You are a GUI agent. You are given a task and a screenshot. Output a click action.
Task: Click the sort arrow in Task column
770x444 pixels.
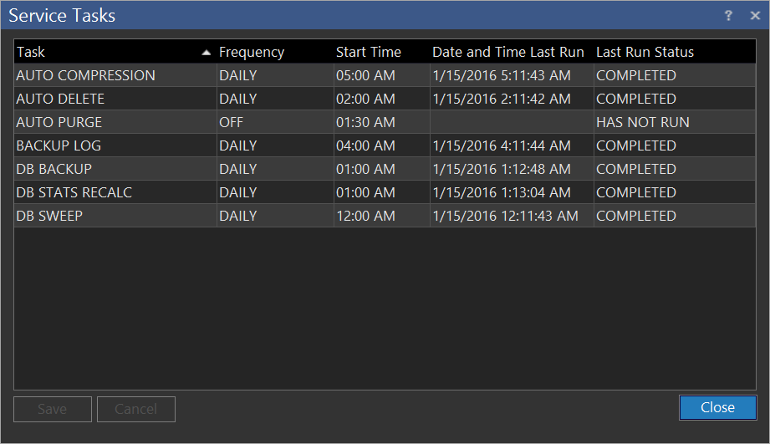(x=206, y=53)
